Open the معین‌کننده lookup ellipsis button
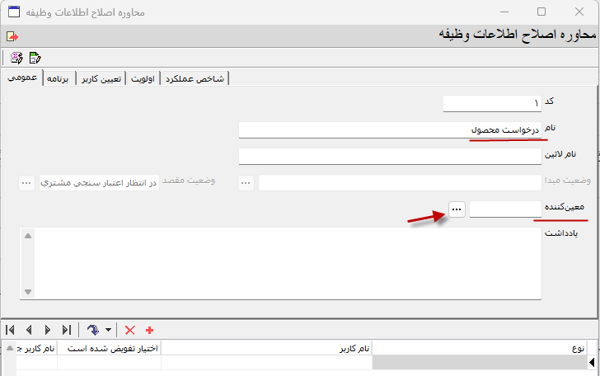This screenshot has width=600, height=376. point(457,210)
